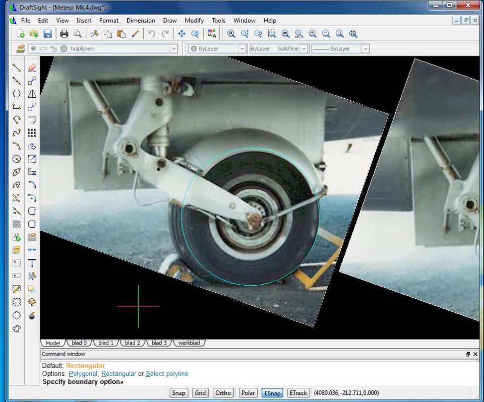This screenshot has height=402, width=484.
Task: Choose the Mirror tool
Action: (32, 94)
